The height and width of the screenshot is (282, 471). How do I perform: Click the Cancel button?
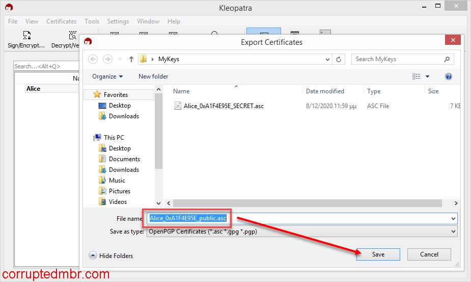(429, 254)
